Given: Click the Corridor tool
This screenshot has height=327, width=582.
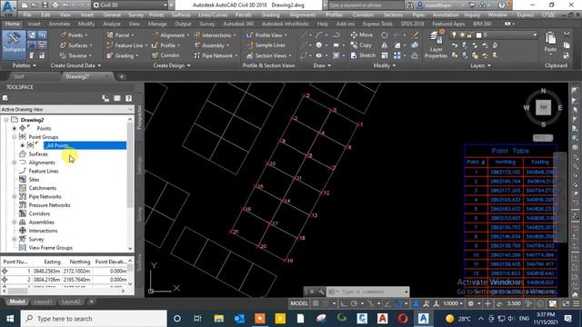Looking at the screenshot, I should (166, 55).
